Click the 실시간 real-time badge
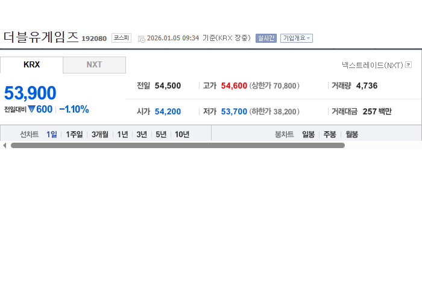Image resolution: width=422 pixels, height=295 pixels. click(x=266, y=38)
